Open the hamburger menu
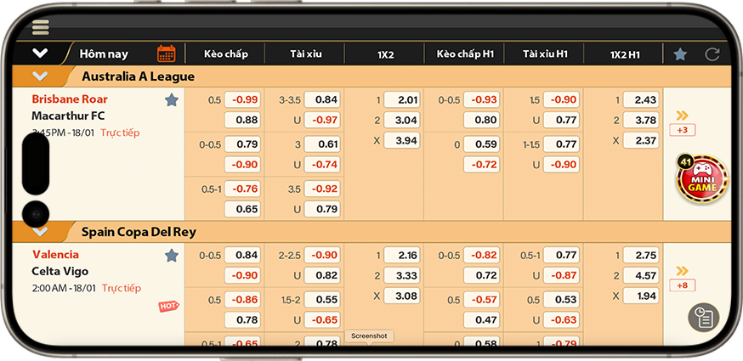 click(x=40, y=28)
